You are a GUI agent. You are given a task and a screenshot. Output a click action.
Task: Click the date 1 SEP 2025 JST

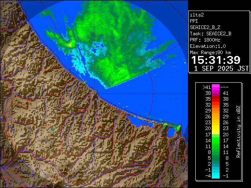221,69
